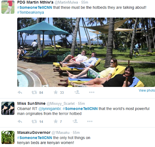The image size is (155, 147).
Task: Follow Miss SunShine via add-user icon
Action: click(x=75, y=121)
